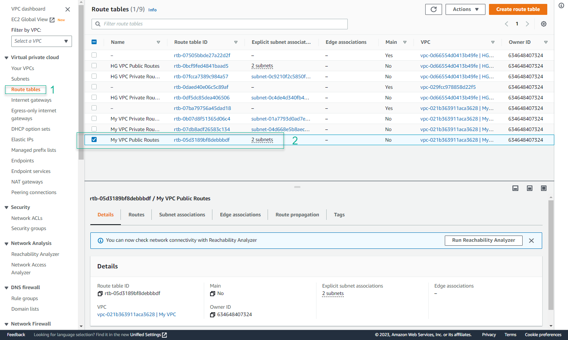Sort by Route table ID column arrow
This screenshot has width=568, height=340.
point(236,42)
